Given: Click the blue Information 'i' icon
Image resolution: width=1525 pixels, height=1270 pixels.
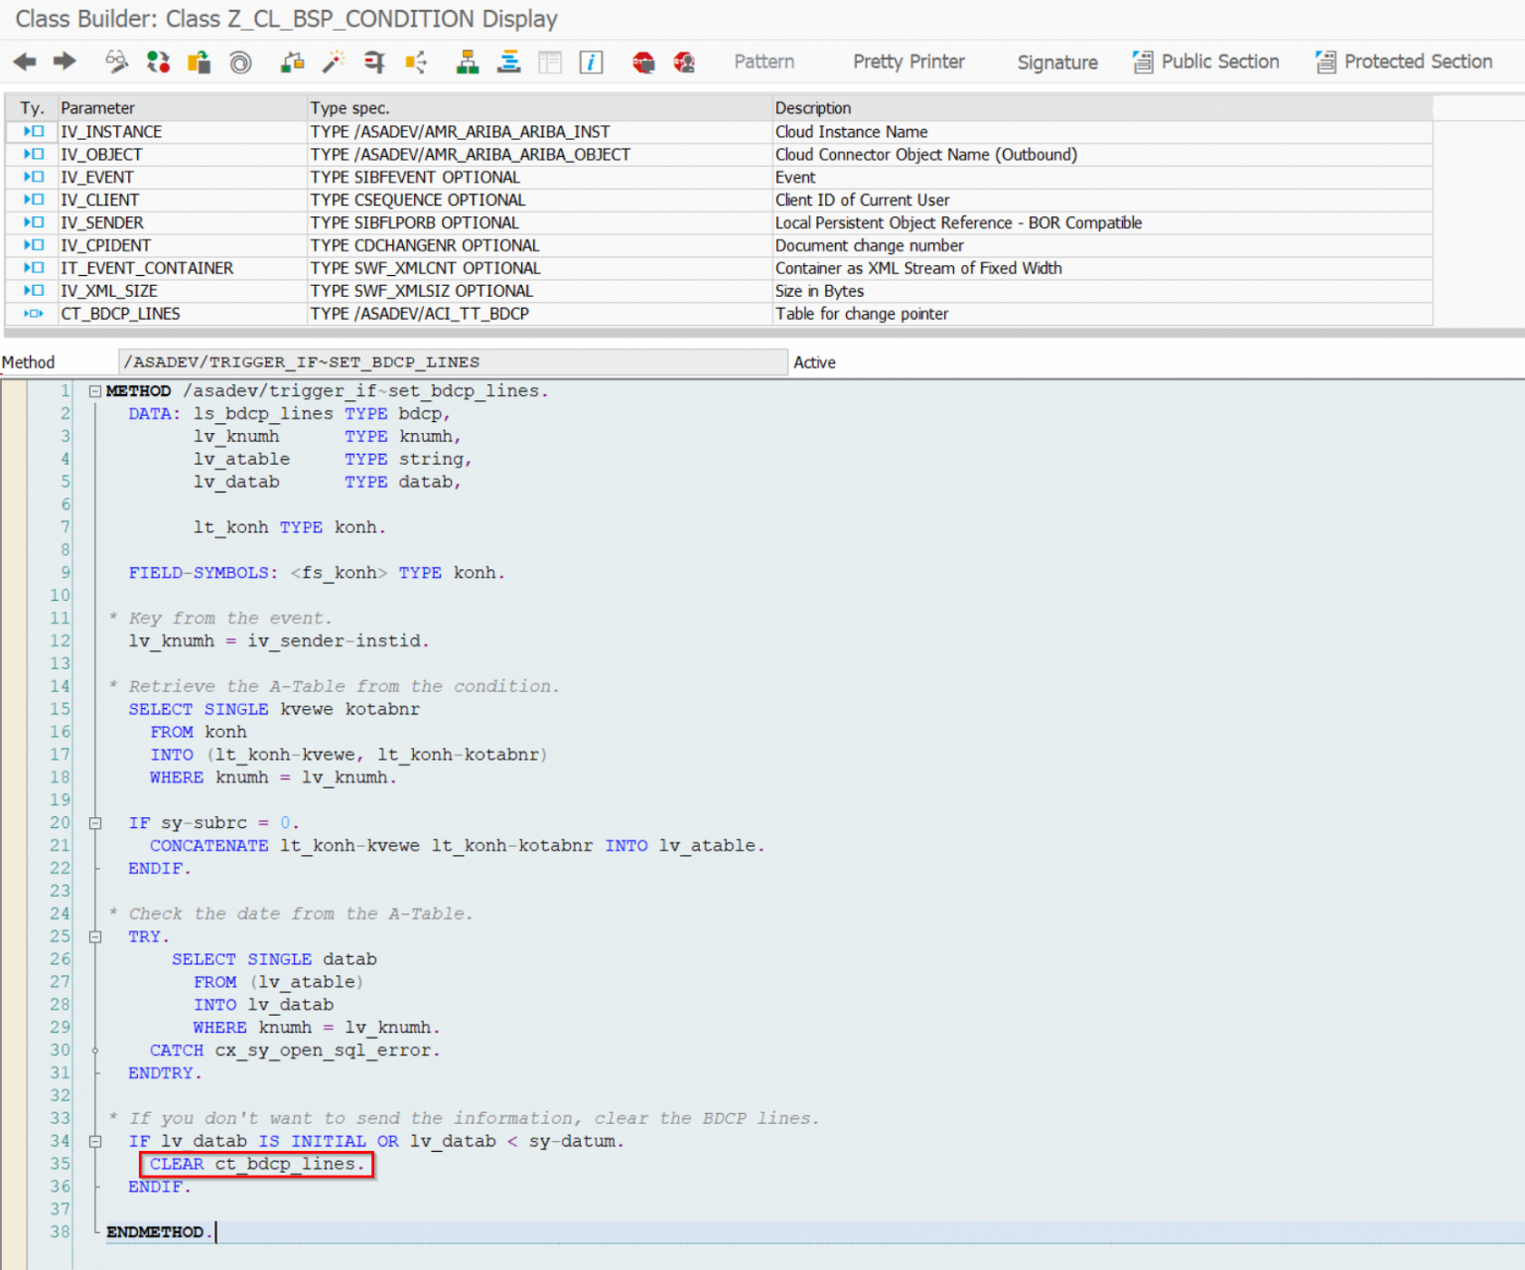Looking at the screenshot, I should click(x=591, y=63).
